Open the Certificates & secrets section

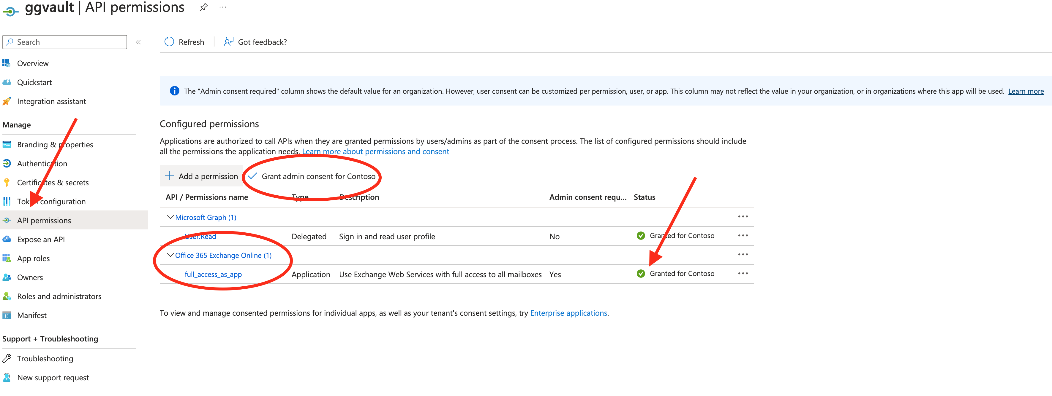53,182
